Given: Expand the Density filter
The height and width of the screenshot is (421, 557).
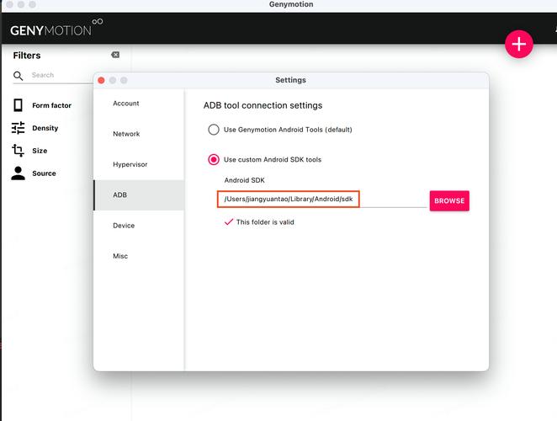Looking at the screenshot, I should (x=45, y=128).
